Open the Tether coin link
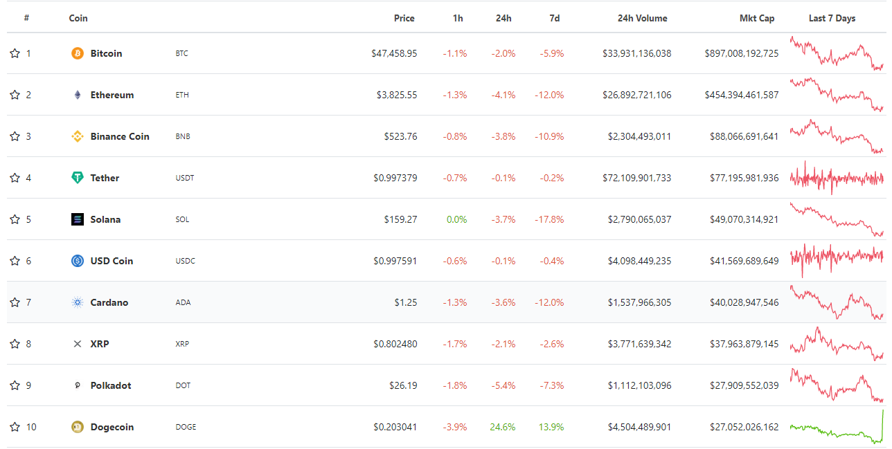The image size is (892, 449). coord(105,178)
